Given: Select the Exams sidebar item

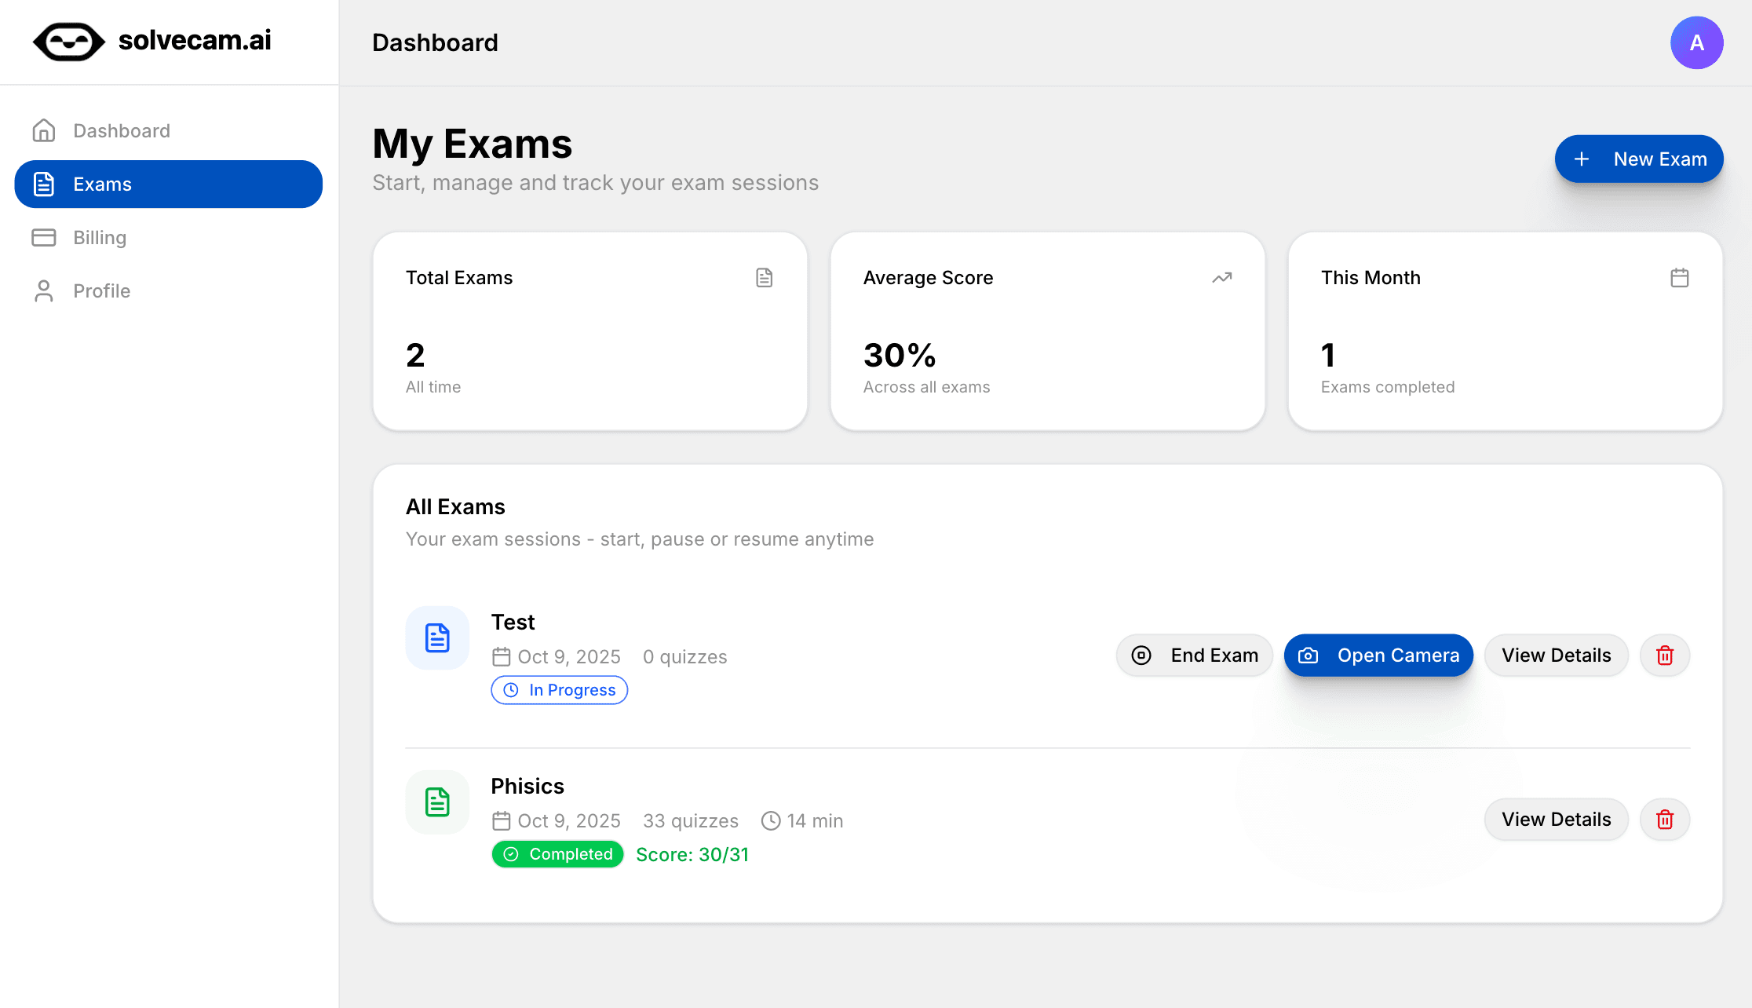Looking at the screenshot, I should [x=168, y=184].
